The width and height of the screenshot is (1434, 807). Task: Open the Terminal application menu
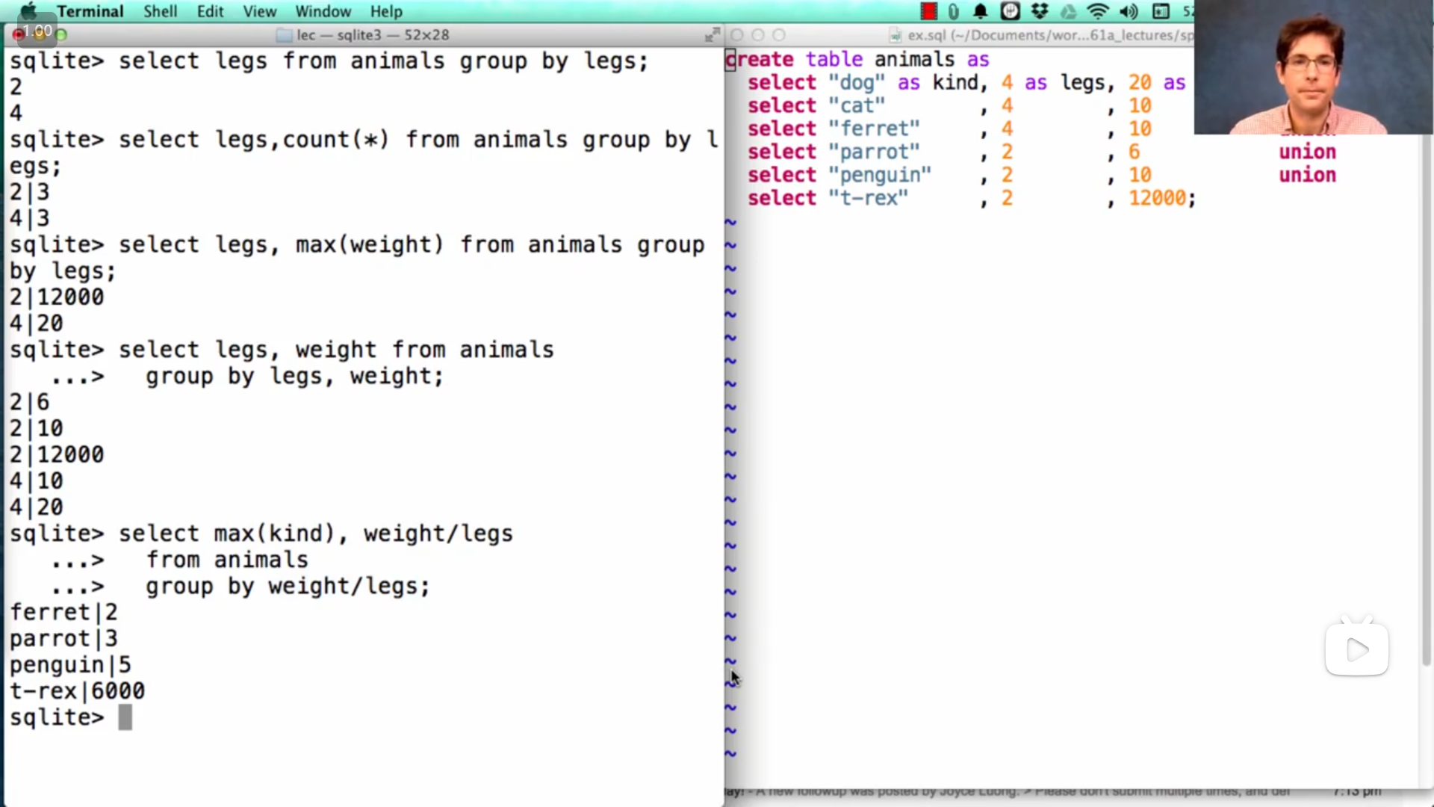(90, 11)
